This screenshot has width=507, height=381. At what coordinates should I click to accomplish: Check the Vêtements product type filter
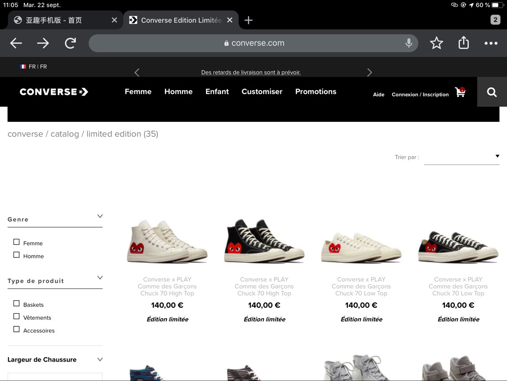click(17, 316)
